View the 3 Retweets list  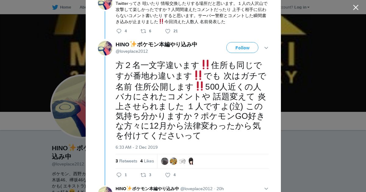click(x=126, y=161)
